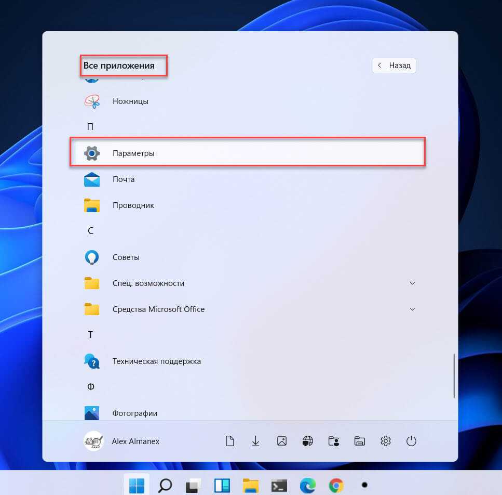Open Техническая поддержка app
Viewport: 502px width, 495px height.
(x=156, y=361)
